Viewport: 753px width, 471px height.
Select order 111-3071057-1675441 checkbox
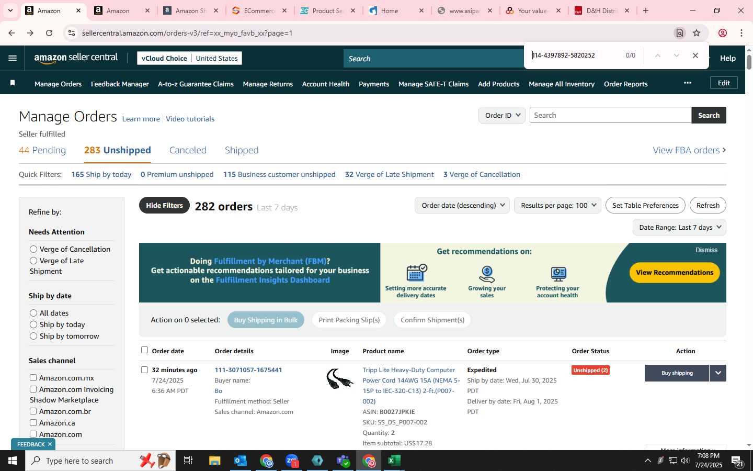[x=144, y=370]
